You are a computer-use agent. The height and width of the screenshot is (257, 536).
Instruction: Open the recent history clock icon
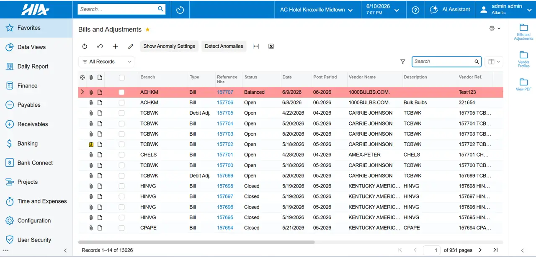point(180,10)
